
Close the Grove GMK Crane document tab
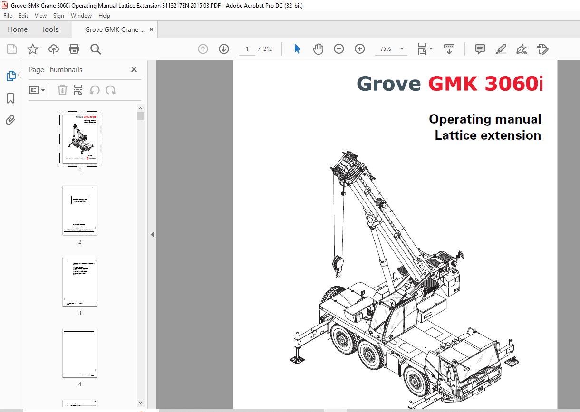[x=152, y=29]
